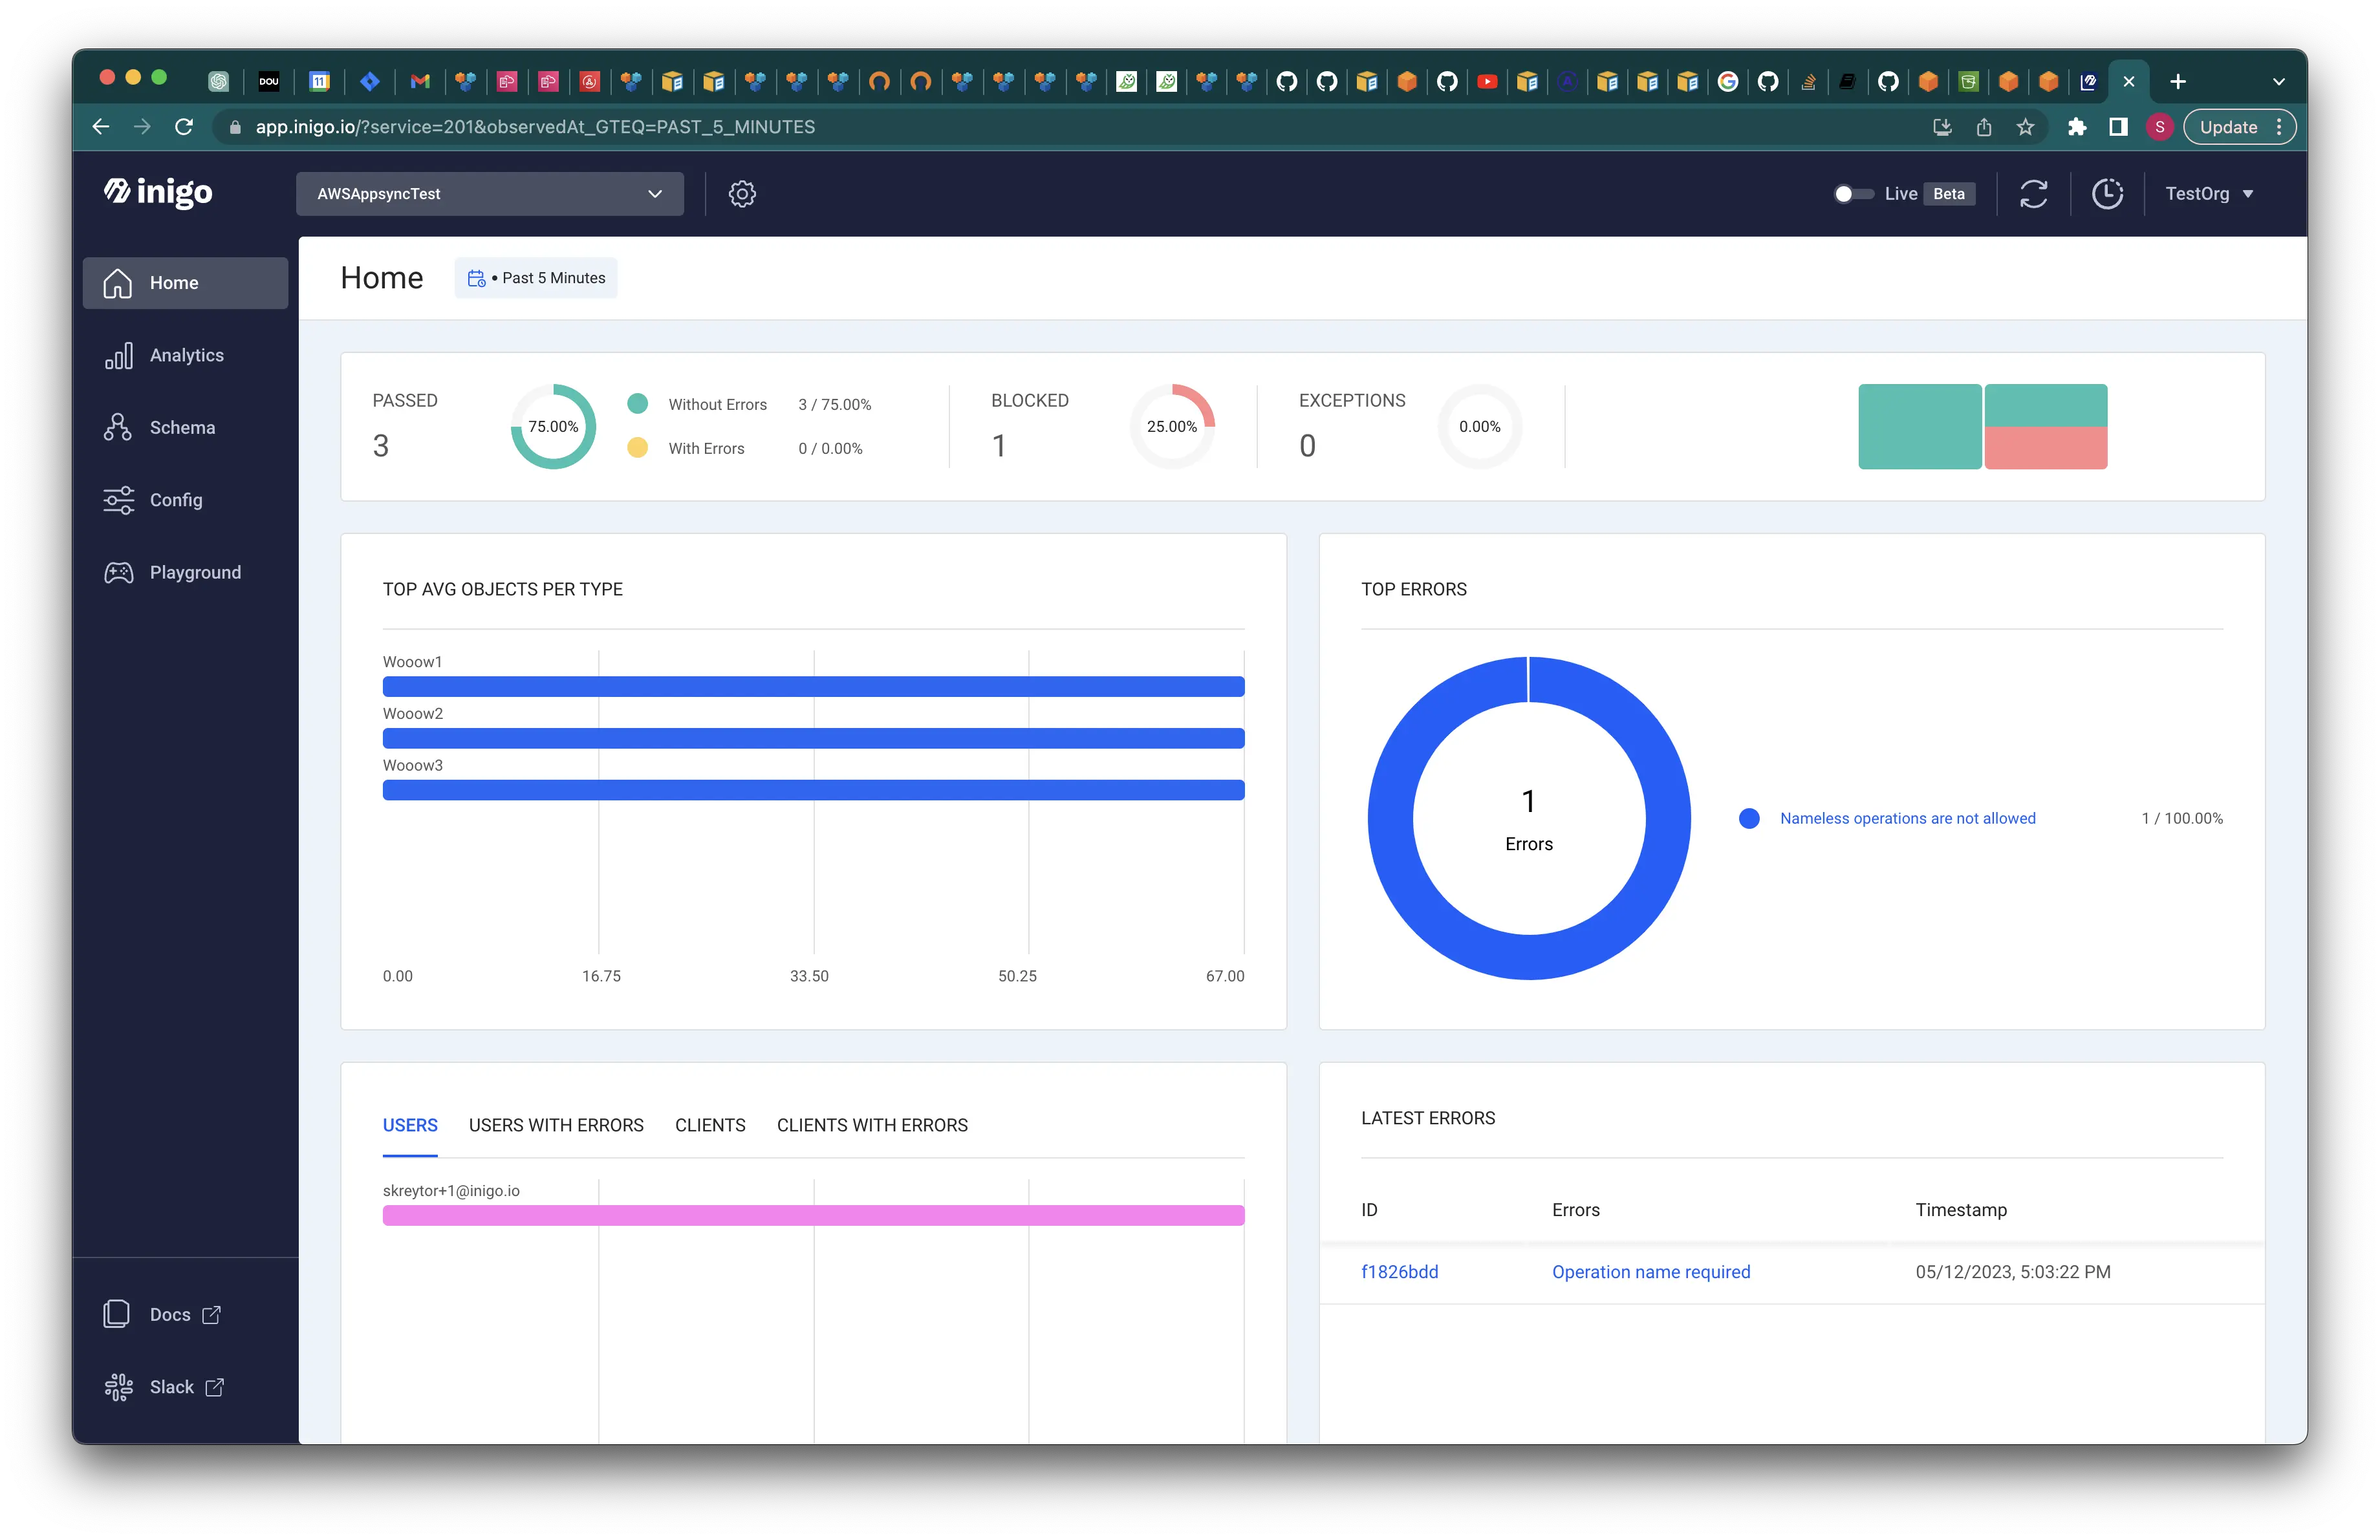
Task: Bookmark this page with star icon
Action: (2025, 127)
